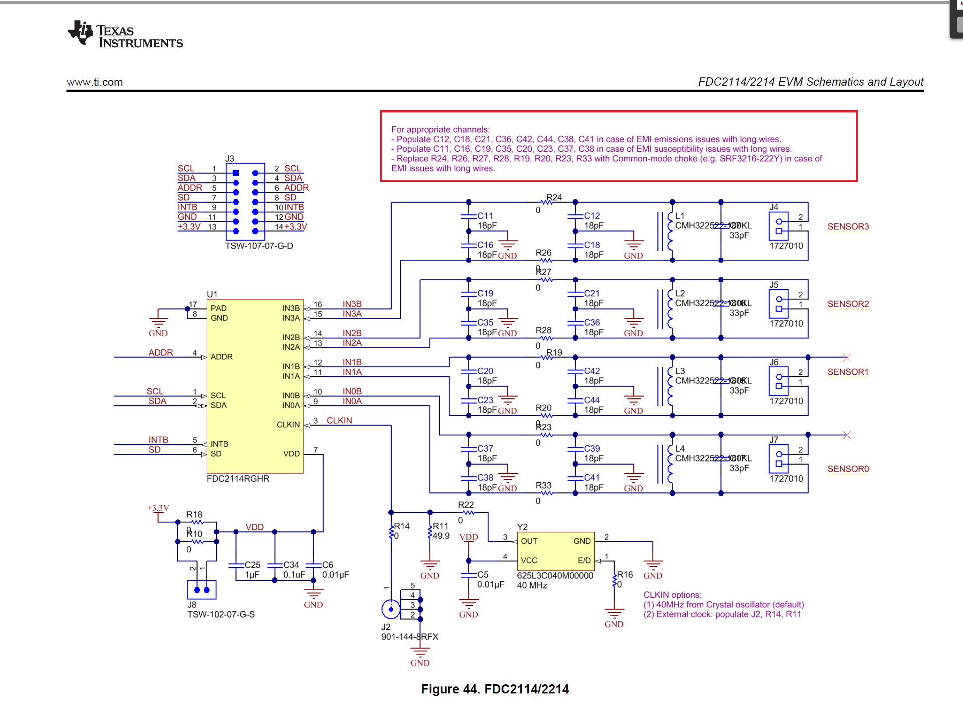Click the C11 capacitor designator

[485, 216]
